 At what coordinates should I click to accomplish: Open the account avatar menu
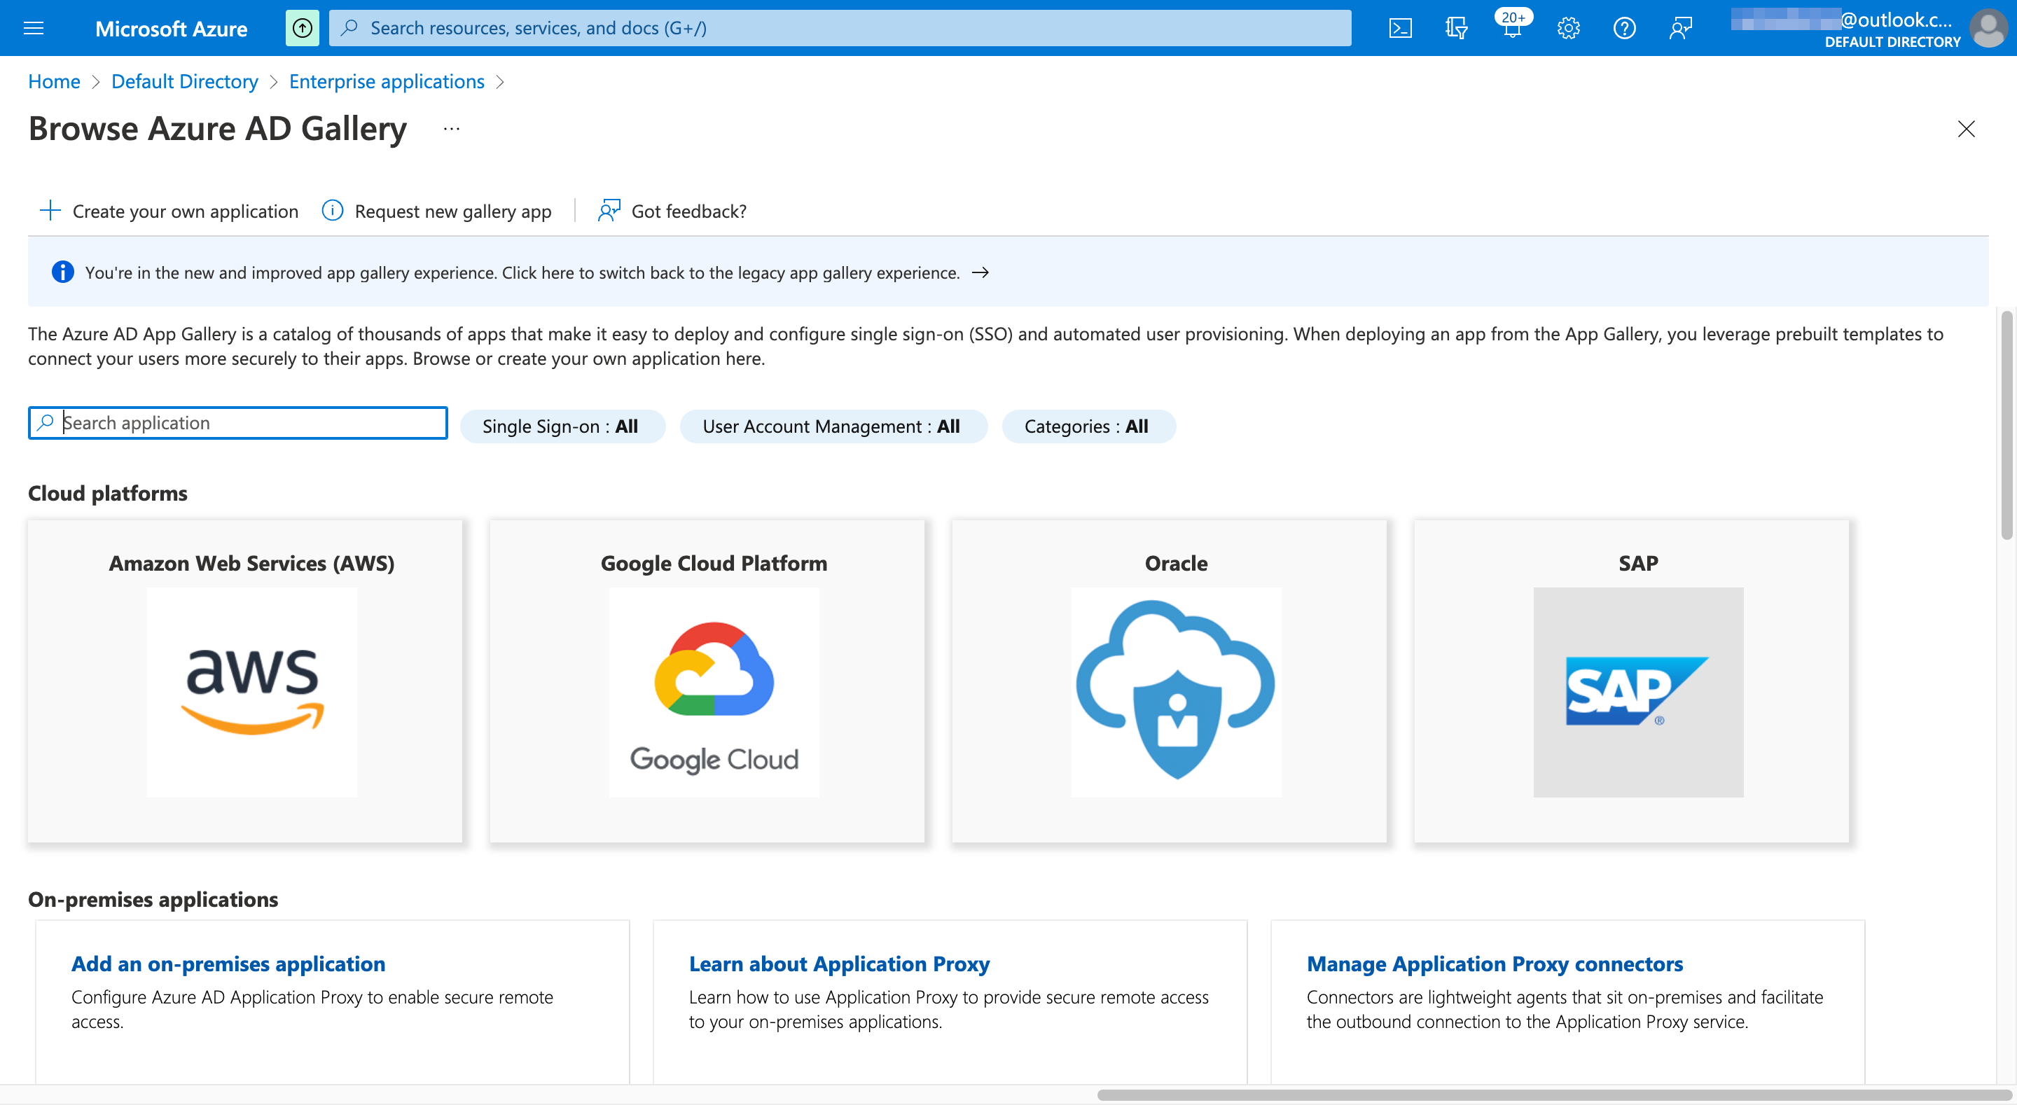pyautogui.click(x=1990, y=27)
